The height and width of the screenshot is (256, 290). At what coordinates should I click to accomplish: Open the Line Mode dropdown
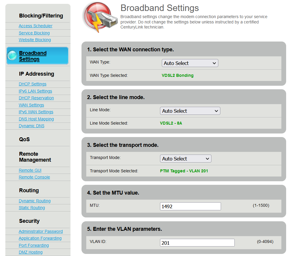pos(190,111)
